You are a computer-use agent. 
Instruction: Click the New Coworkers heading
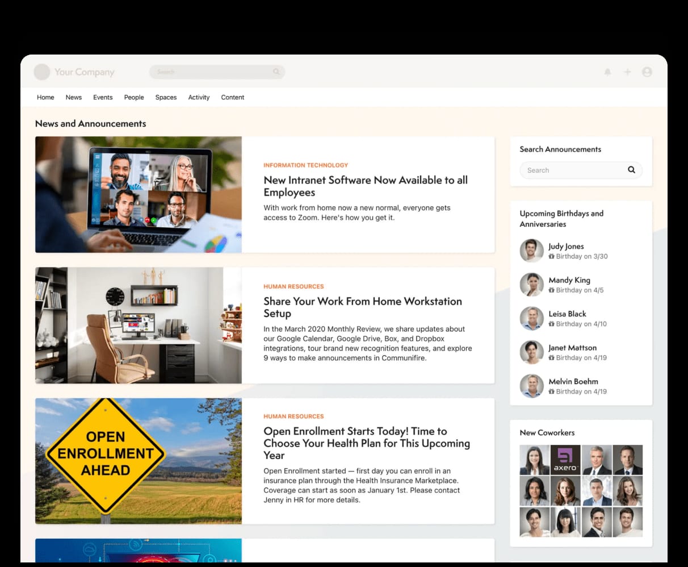click(547, 432)
